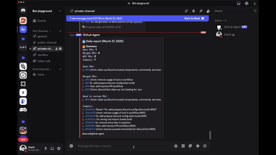Click the chat scrollbar thumb

[x=210, y=135]
